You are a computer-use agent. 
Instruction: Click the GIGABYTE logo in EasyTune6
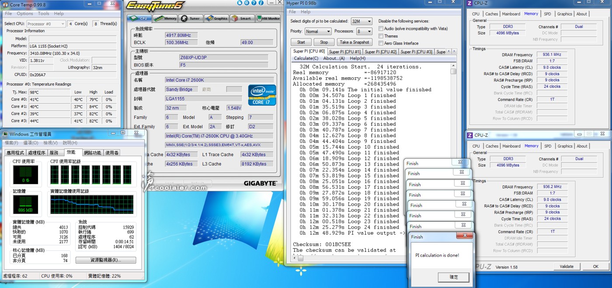(260, 183)
